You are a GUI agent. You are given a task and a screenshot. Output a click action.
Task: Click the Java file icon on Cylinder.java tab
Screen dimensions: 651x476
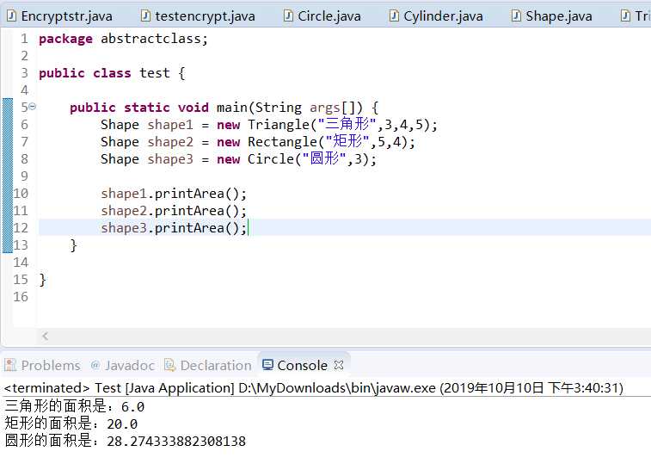click(x=394, y=15)
